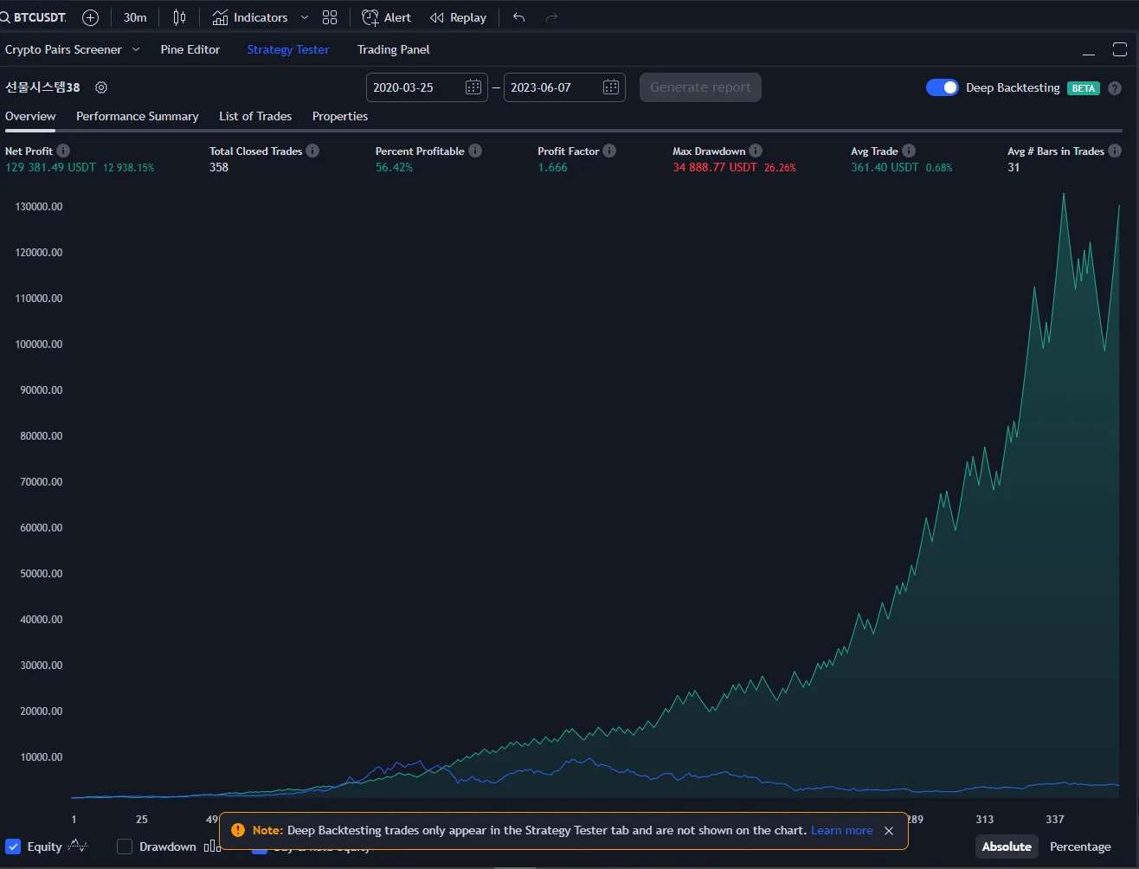Open strategy settings gear next to 선물시스템38
Image resolution: width=1139 pixels, height=869 pixels.
click(x=101, y=87)
